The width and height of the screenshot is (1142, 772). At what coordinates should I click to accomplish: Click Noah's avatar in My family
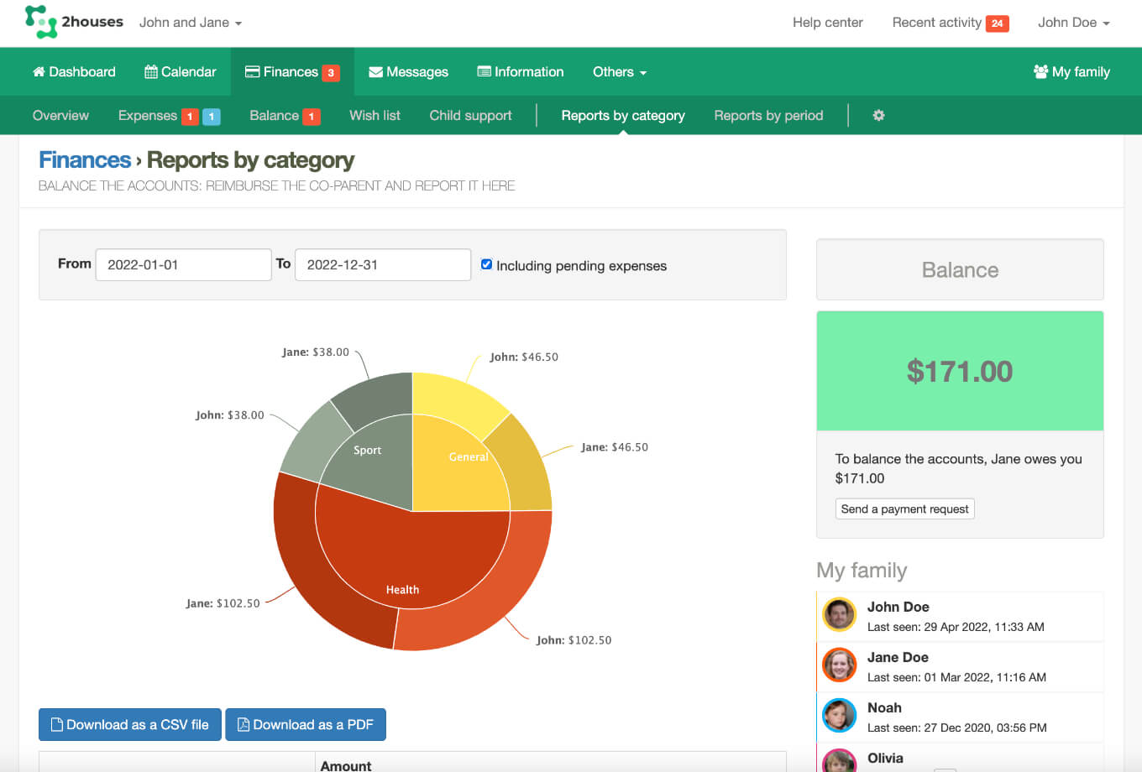pos(839,716)
